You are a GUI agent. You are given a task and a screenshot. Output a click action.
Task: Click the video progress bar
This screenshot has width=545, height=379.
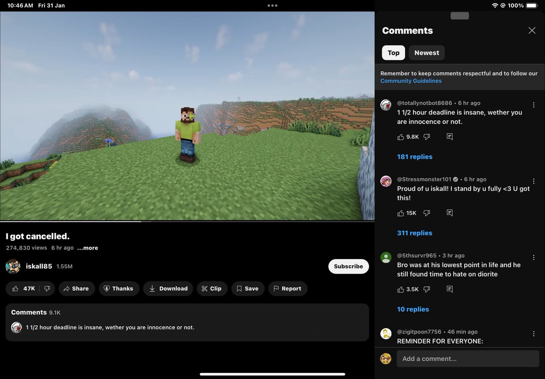(x=187, y=221)
